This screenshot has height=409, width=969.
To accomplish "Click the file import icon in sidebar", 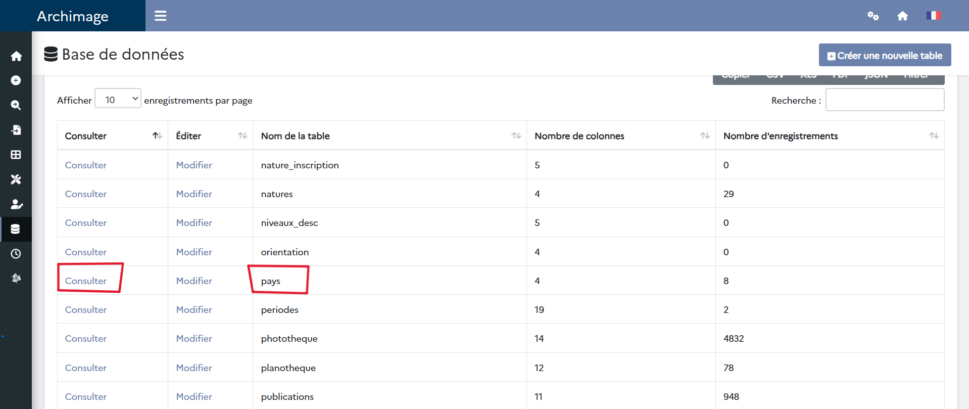I will pos(16,130).
